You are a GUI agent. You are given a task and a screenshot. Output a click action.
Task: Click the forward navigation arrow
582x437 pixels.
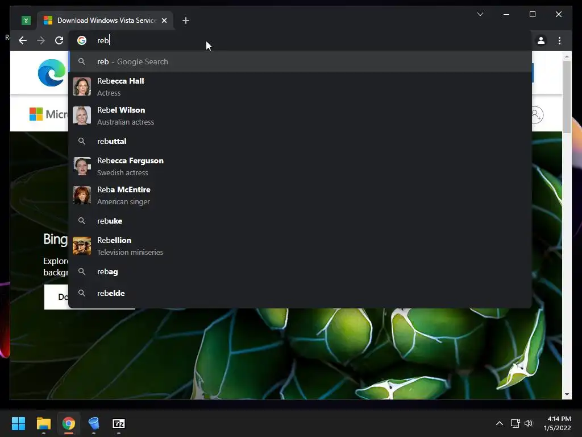[x=41, y=40]
